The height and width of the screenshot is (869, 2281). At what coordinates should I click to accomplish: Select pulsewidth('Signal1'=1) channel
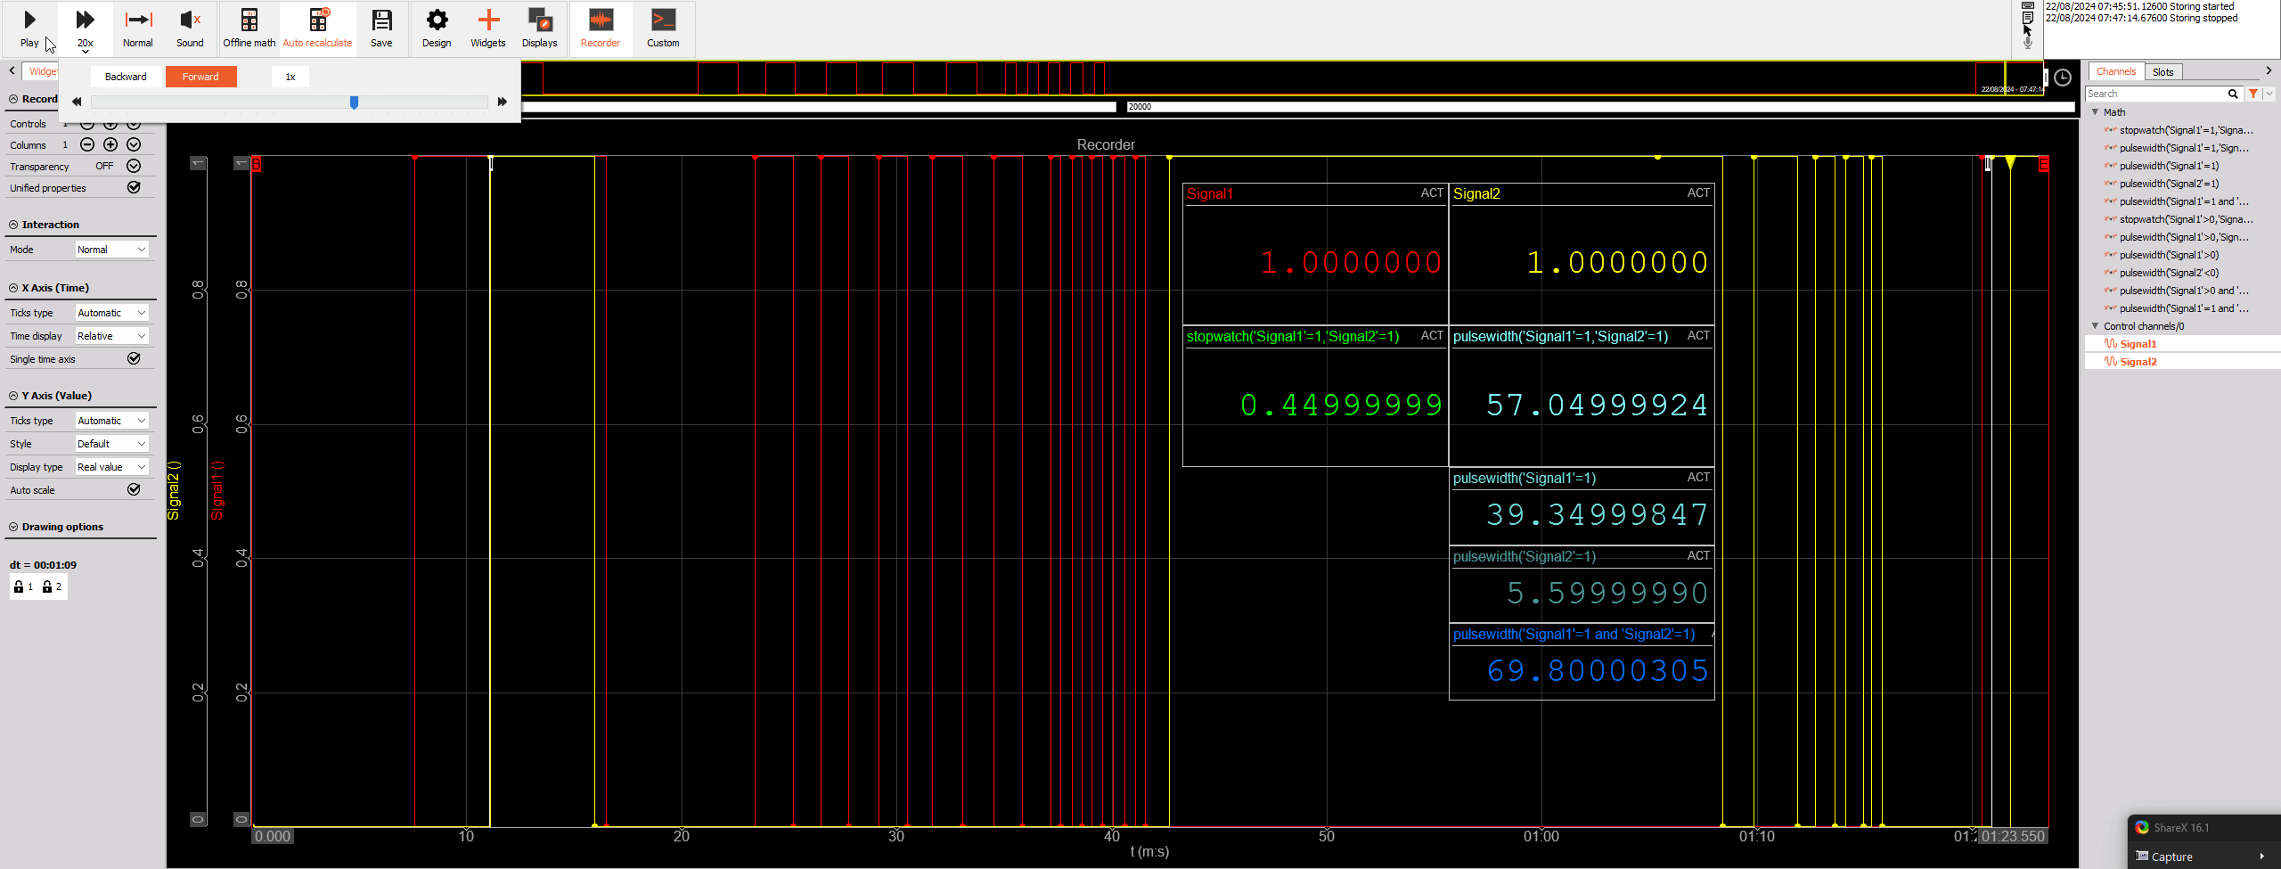2169,166
